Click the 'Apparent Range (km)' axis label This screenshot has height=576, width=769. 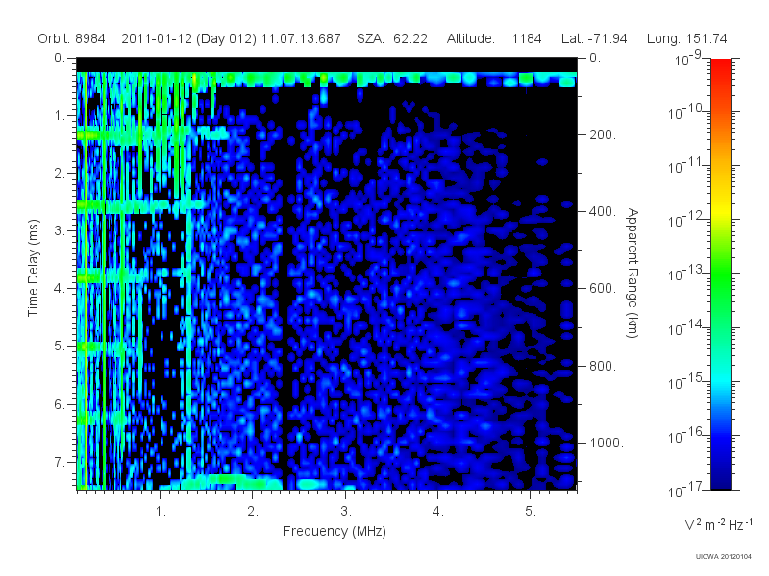[x=633, y=274]
